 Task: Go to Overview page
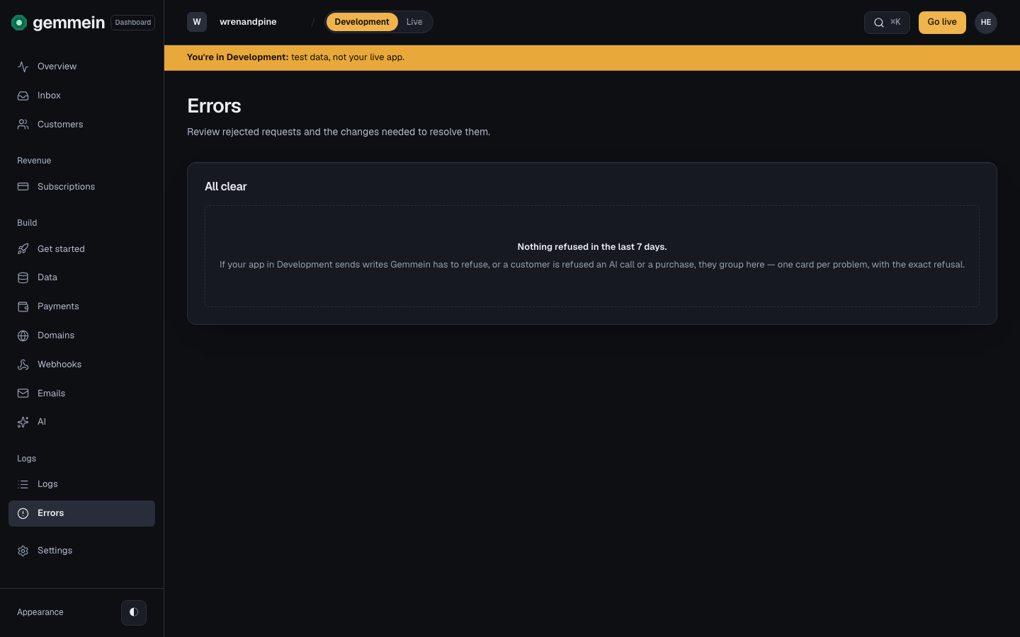(x=81, y=67)
